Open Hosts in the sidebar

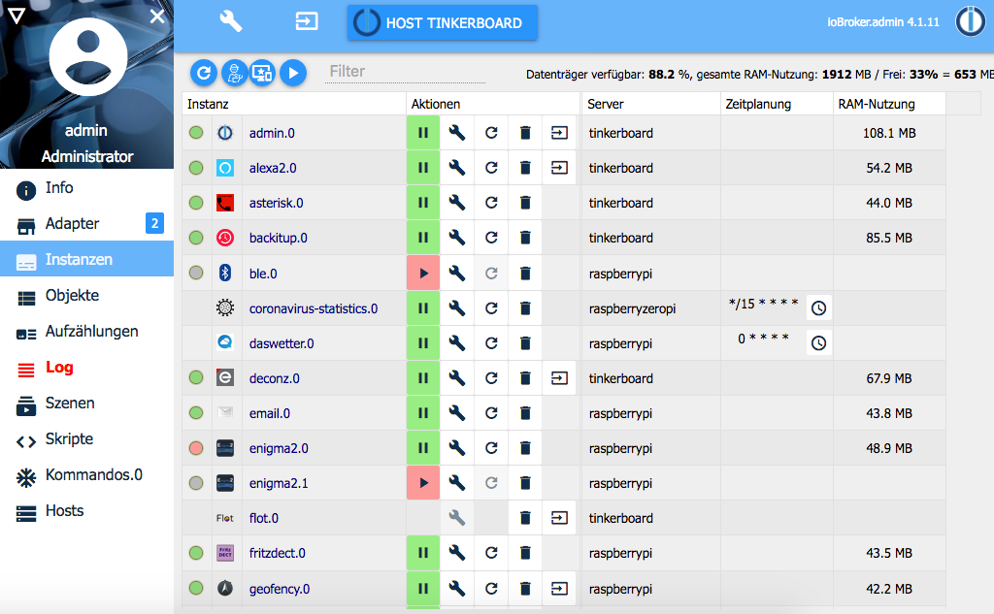coord(86,511)
